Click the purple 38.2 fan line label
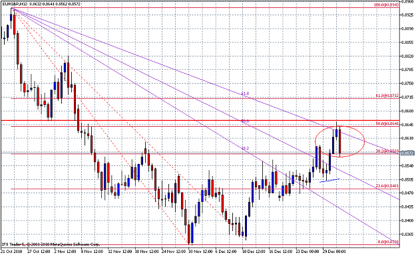The width and height of the screenshot is (416, 255). (245, 148)
